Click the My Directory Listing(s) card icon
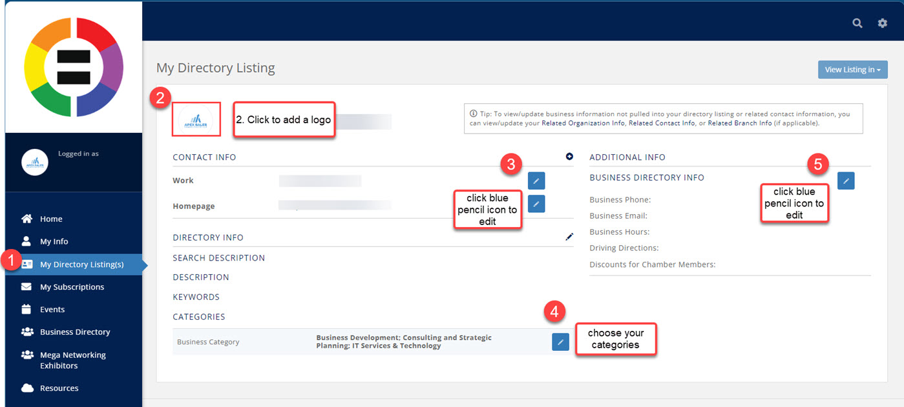The width and height of the screenshot is (904, 407). click(27, 264)
